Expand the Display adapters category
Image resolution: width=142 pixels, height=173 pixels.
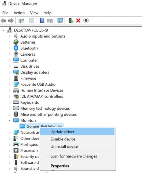pos(10,72)
